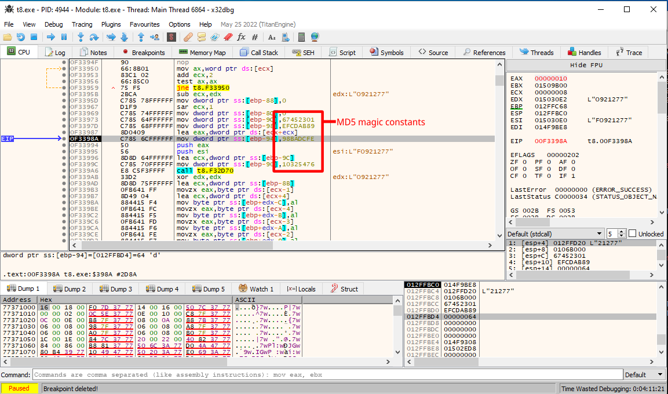The image size is (668, 394).
Task: Toggle breakpoint bullet at address 00F33973
Action: pos(64,120)
